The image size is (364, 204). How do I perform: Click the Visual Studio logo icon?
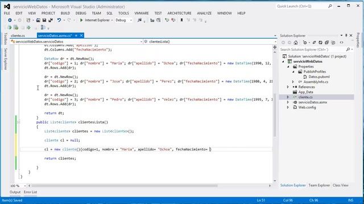[7, 6]
